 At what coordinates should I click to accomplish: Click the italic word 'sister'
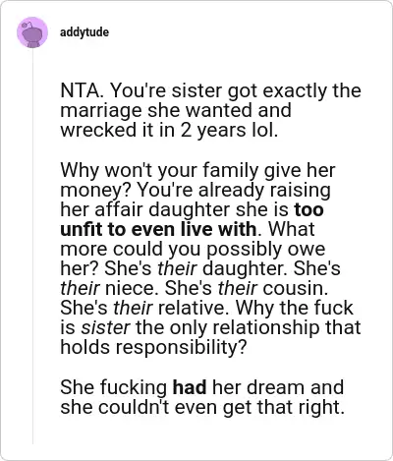tap(105, 327)
